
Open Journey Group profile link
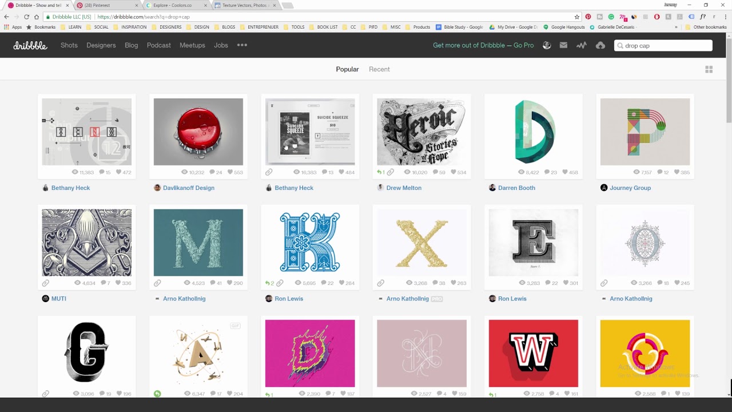(x=630, y=188)
